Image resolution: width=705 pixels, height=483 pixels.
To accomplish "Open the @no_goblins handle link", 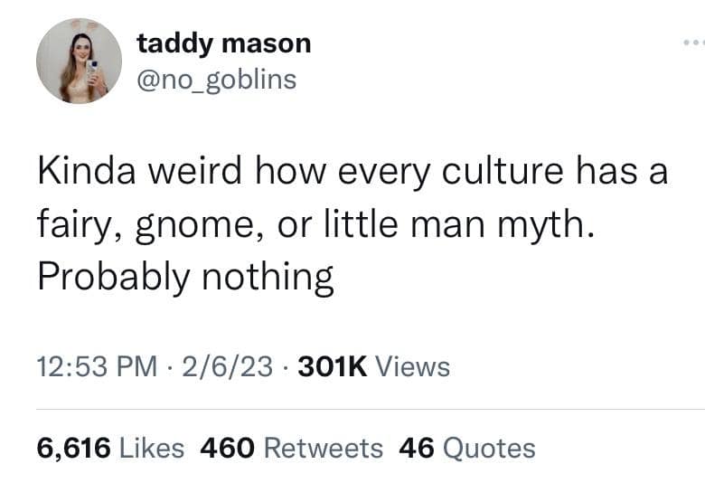I will point(216,79).
